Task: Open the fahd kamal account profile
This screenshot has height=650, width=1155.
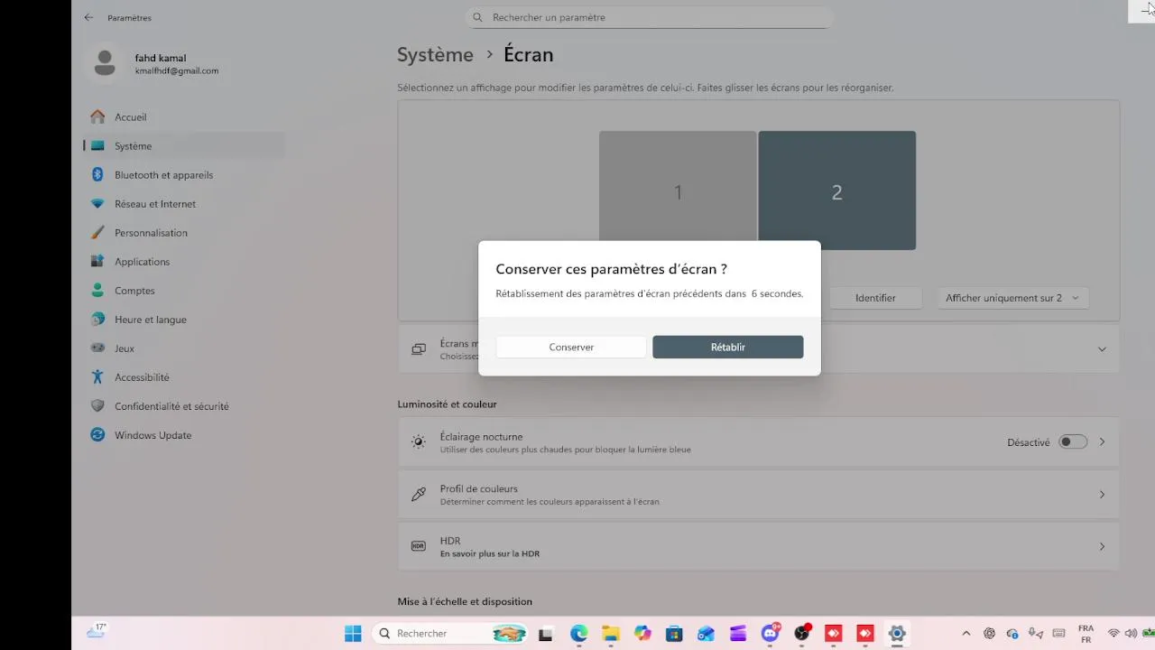Action: (155, 63)
